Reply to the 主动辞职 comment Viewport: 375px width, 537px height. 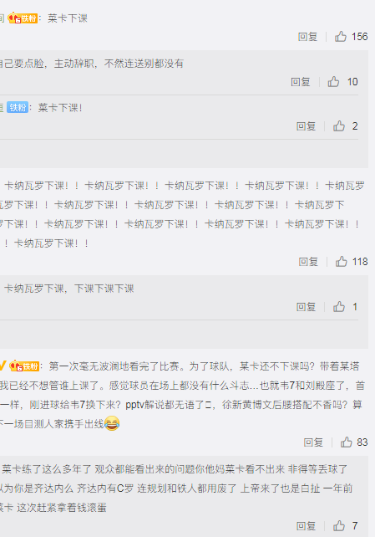[x=301, y=82]
